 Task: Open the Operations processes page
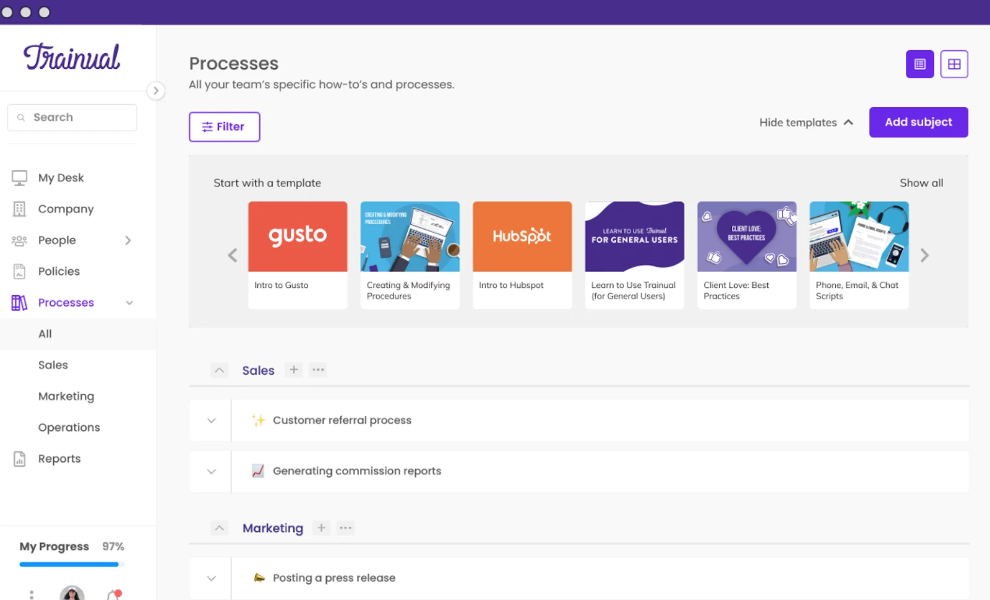[69, 427]
